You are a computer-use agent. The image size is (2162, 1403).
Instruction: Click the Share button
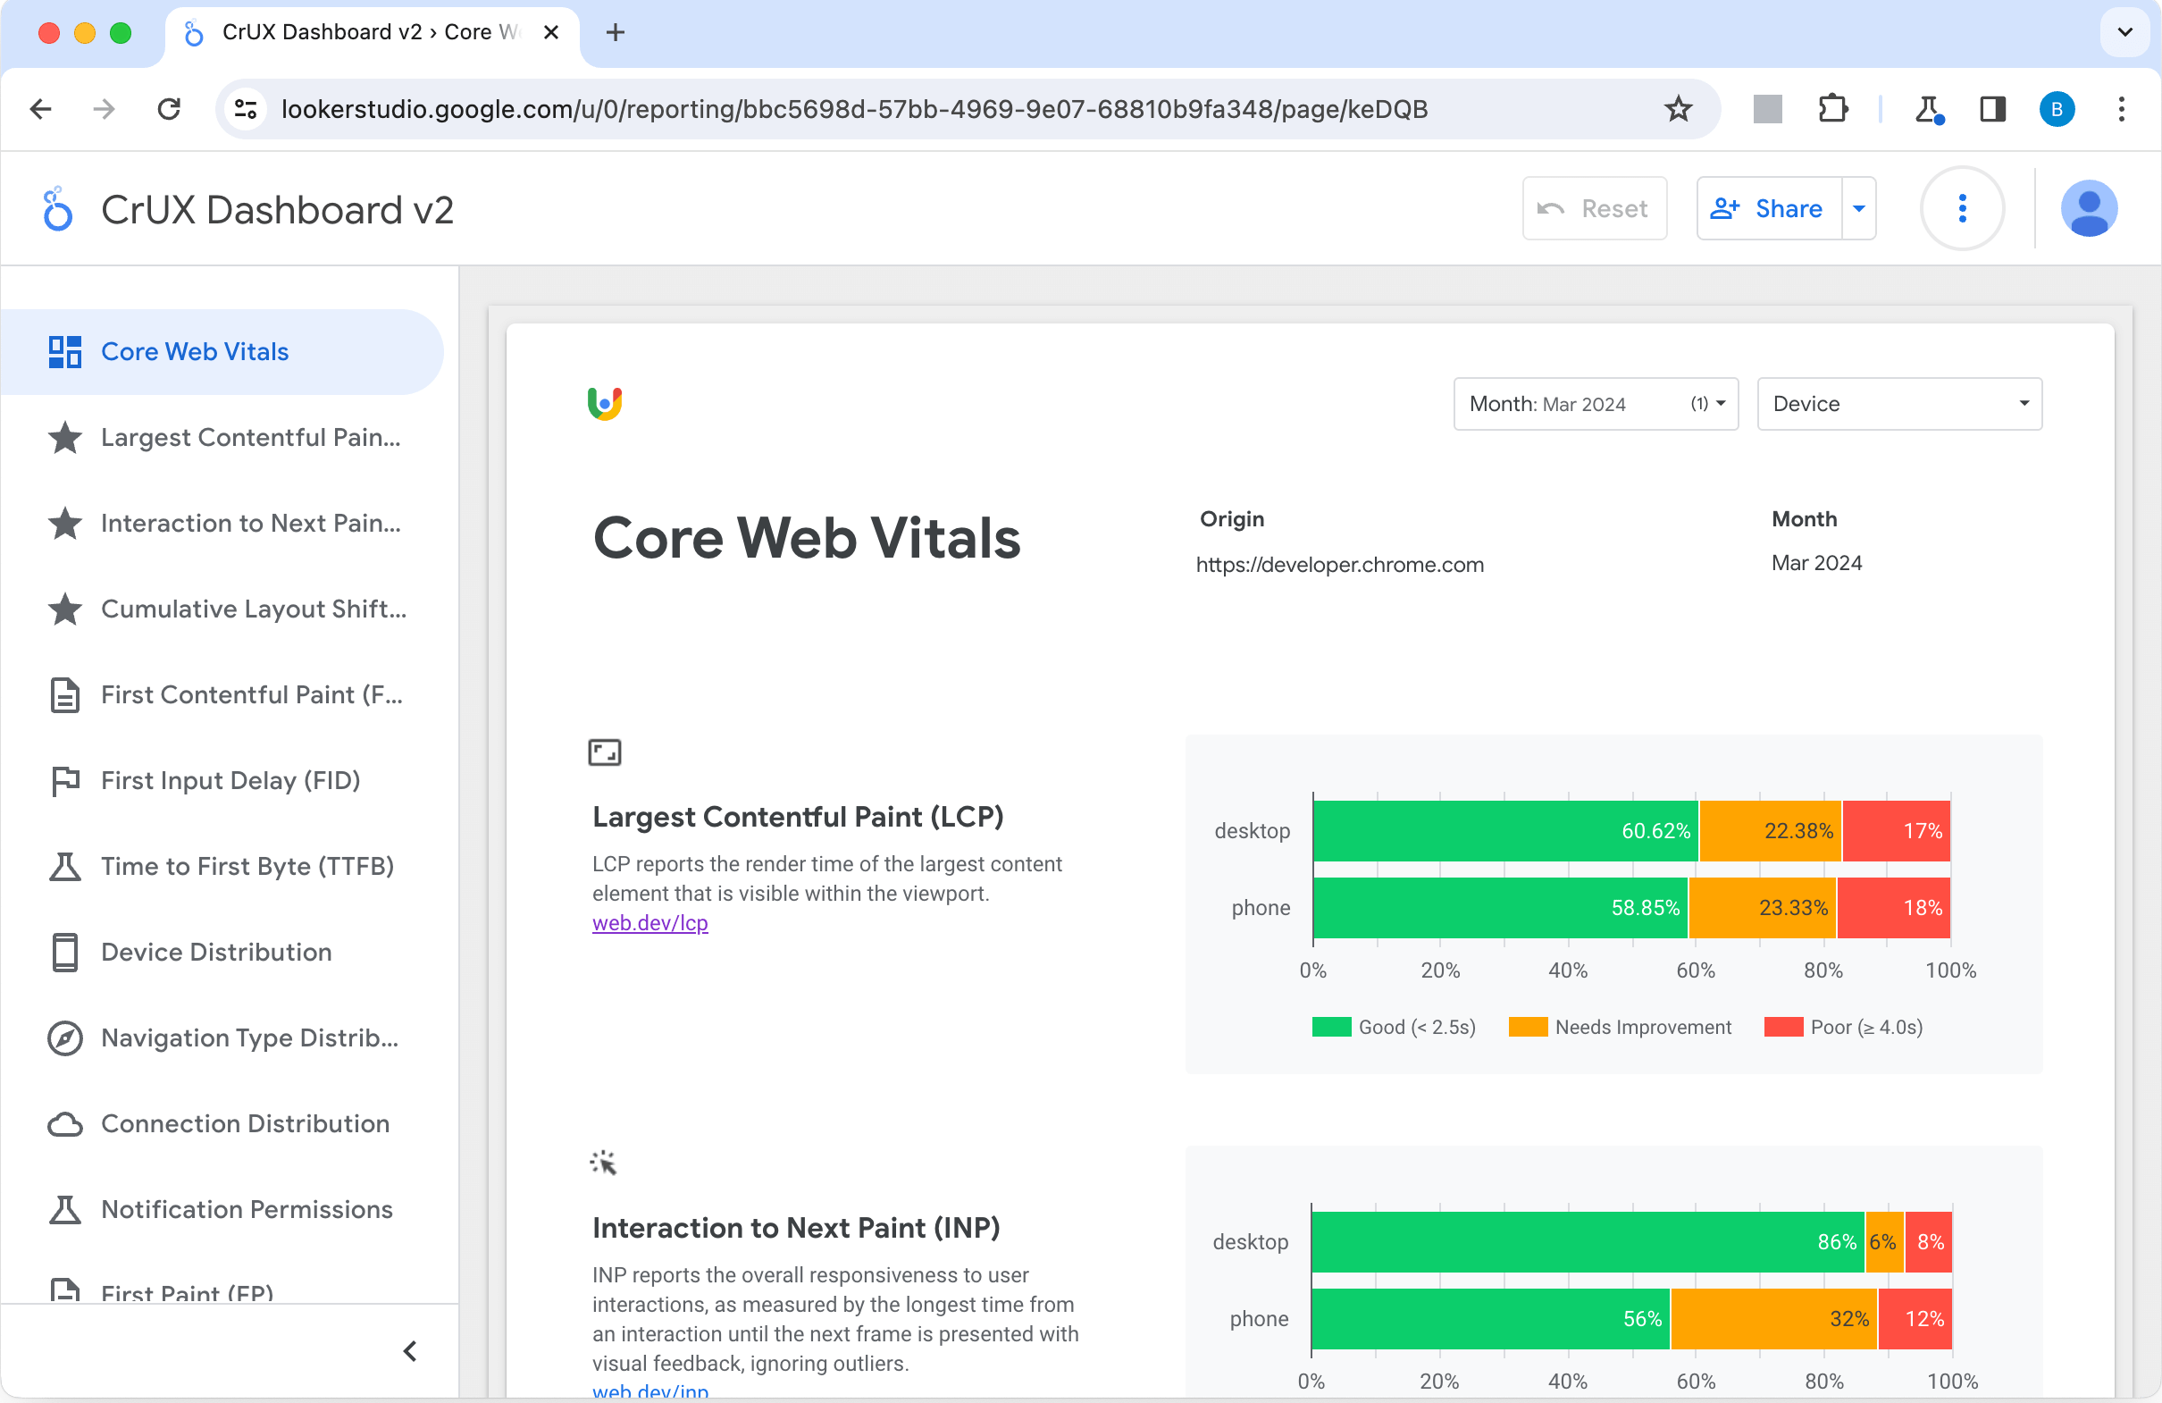click(1769, 209)
